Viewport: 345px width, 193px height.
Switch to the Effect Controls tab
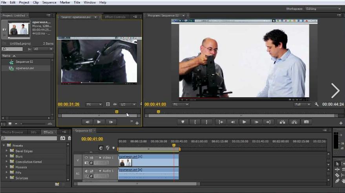(115, 17)
